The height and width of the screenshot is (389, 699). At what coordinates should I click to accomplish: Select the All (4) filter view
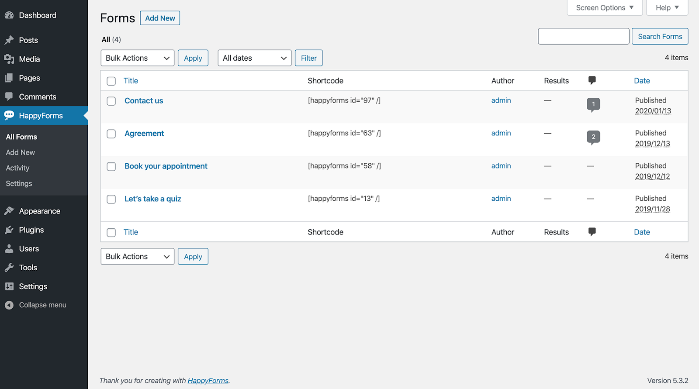pos(111,40)
